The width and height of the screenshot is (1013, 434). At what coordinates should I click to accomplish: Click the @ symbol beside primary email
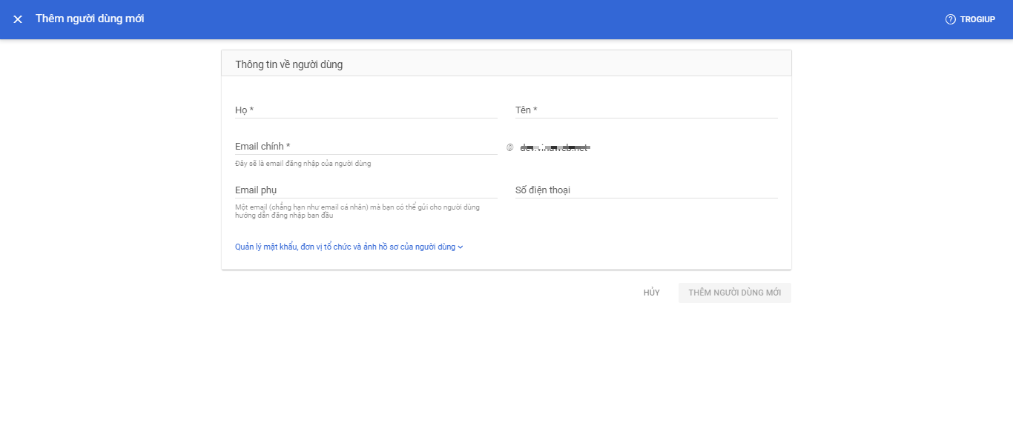point(509,147)
